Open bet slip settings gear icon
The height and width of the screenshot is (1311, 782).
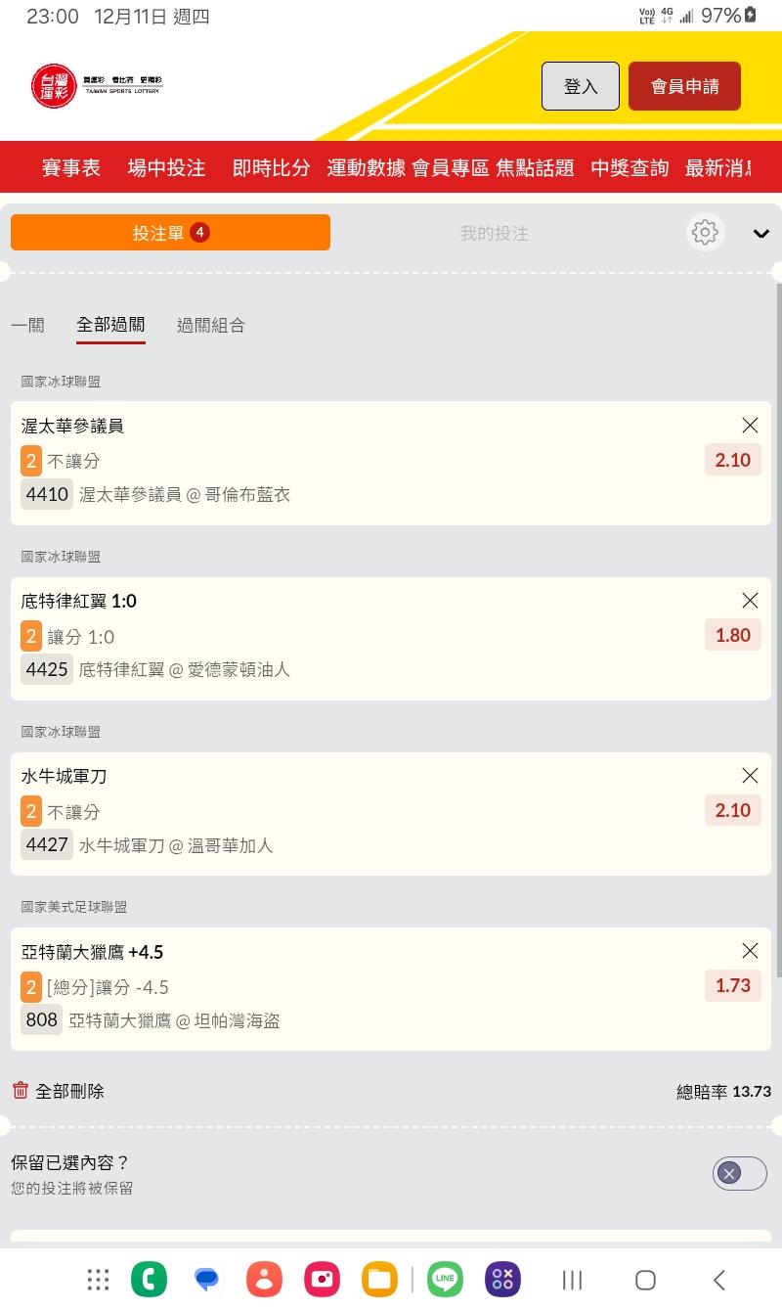coord(705,233)
